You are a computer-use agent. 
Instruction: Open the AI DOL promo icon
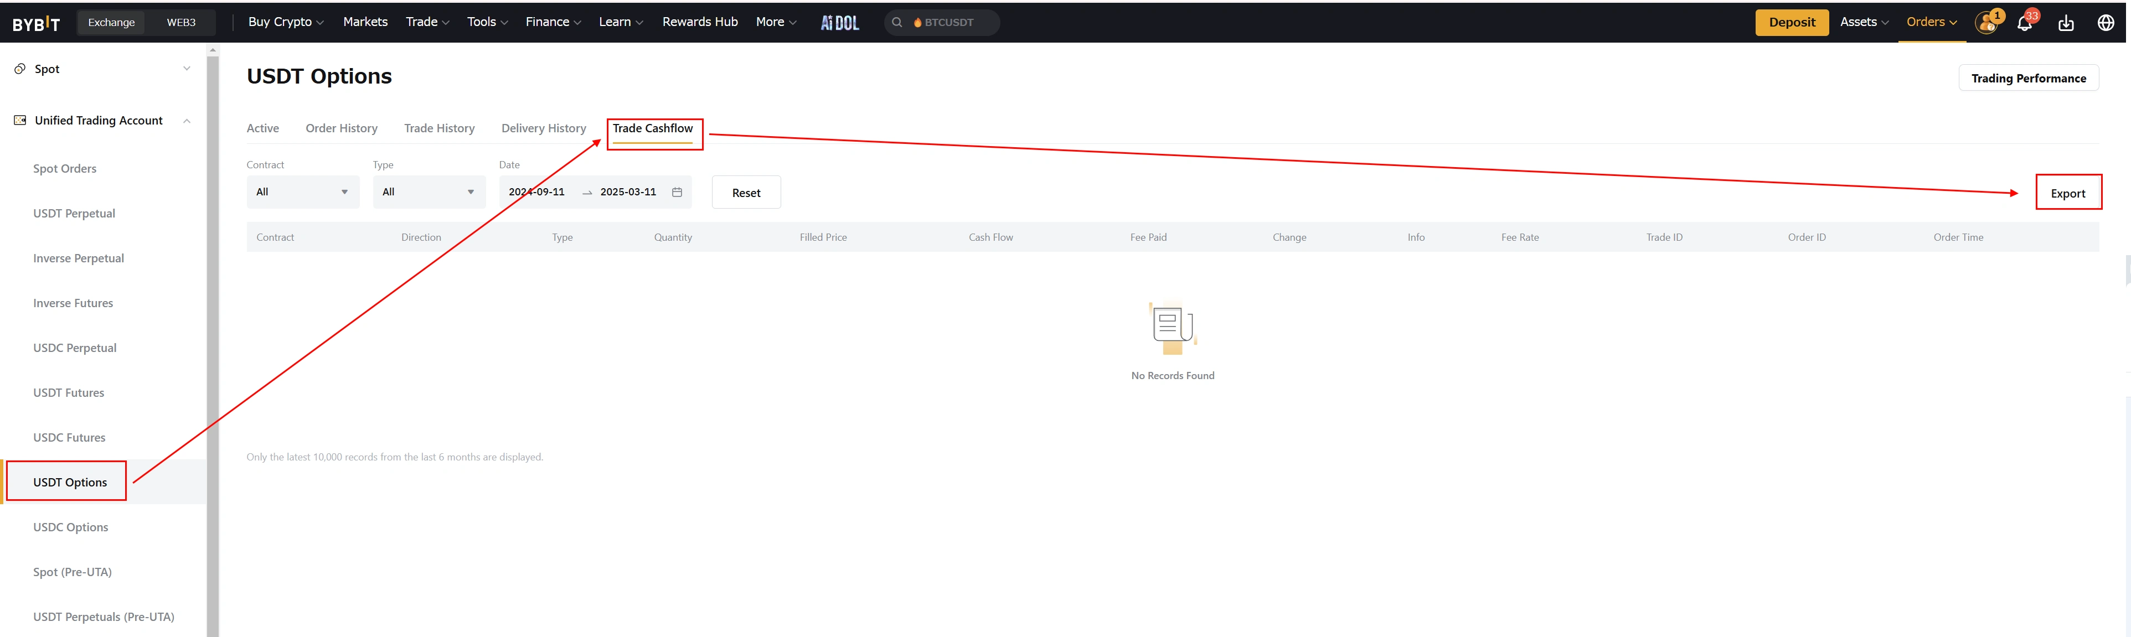click(840, 22)
